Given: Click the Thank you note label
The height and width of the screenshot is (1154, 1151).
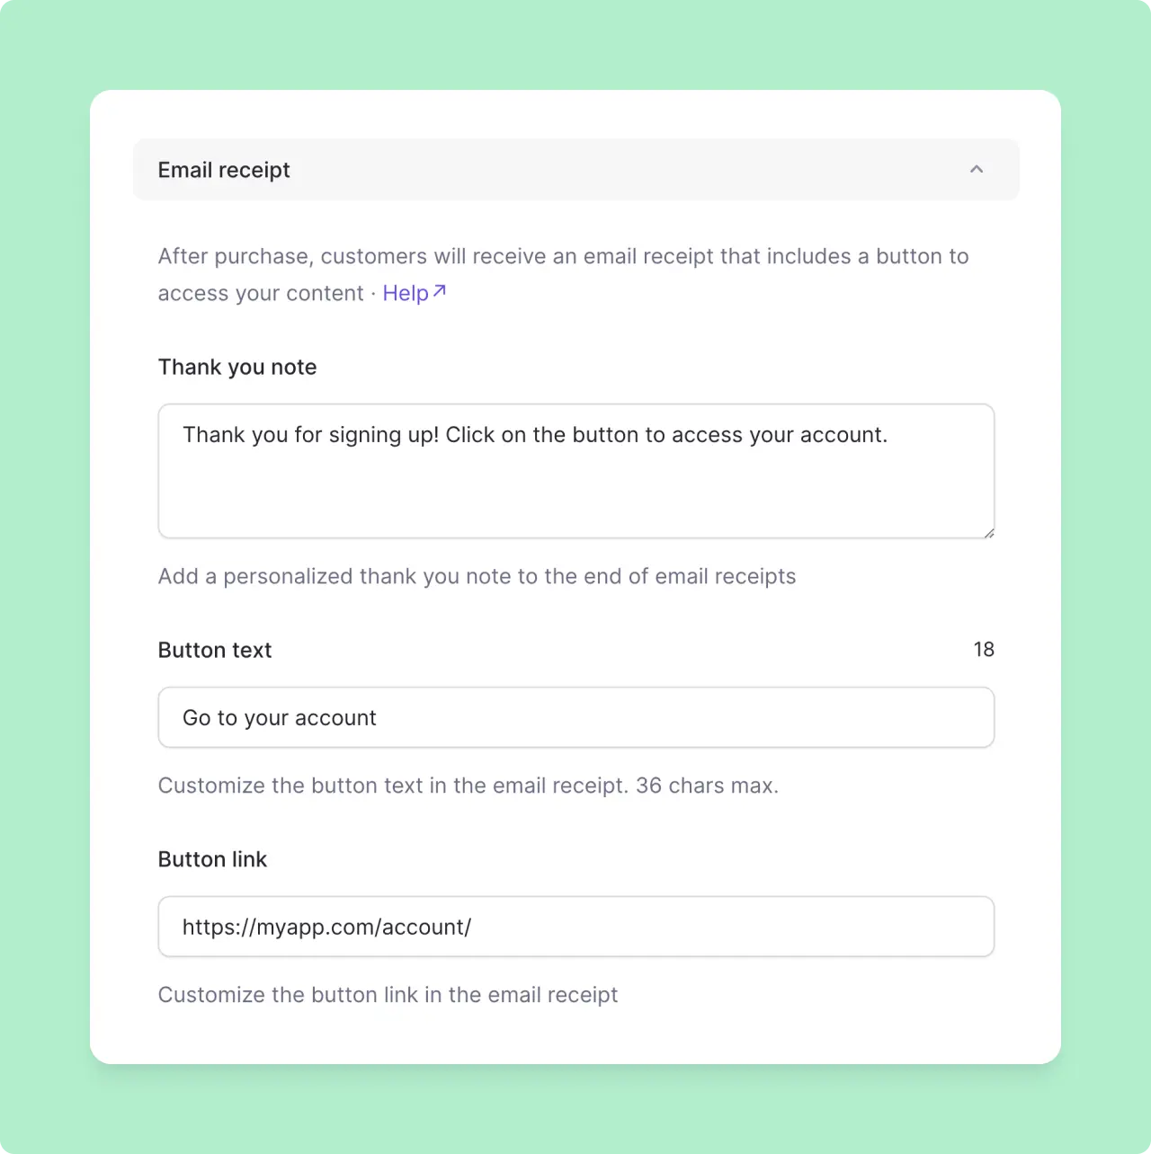Looking at the screenshot, I should coord(236,367).
